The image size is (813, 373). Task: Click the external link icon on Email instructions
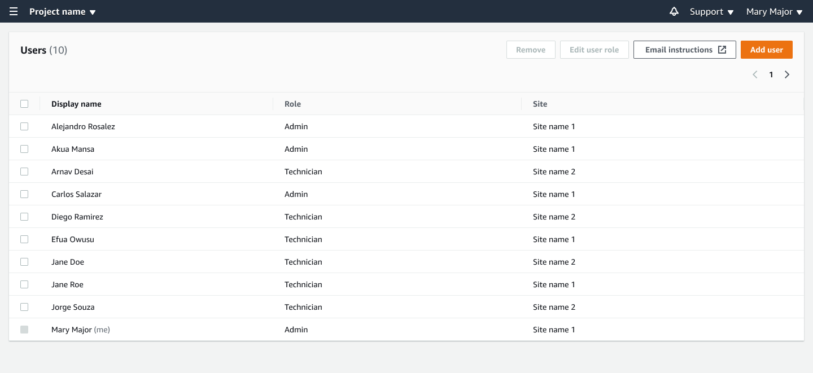[723, 49]
